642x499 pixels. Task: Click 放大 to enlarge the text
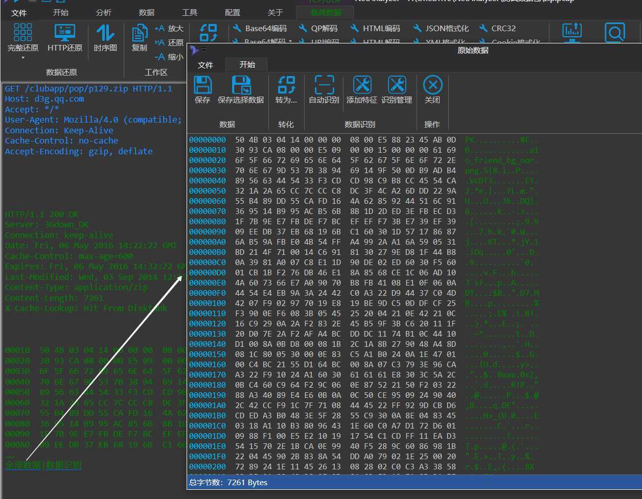[x=169, y=29]
